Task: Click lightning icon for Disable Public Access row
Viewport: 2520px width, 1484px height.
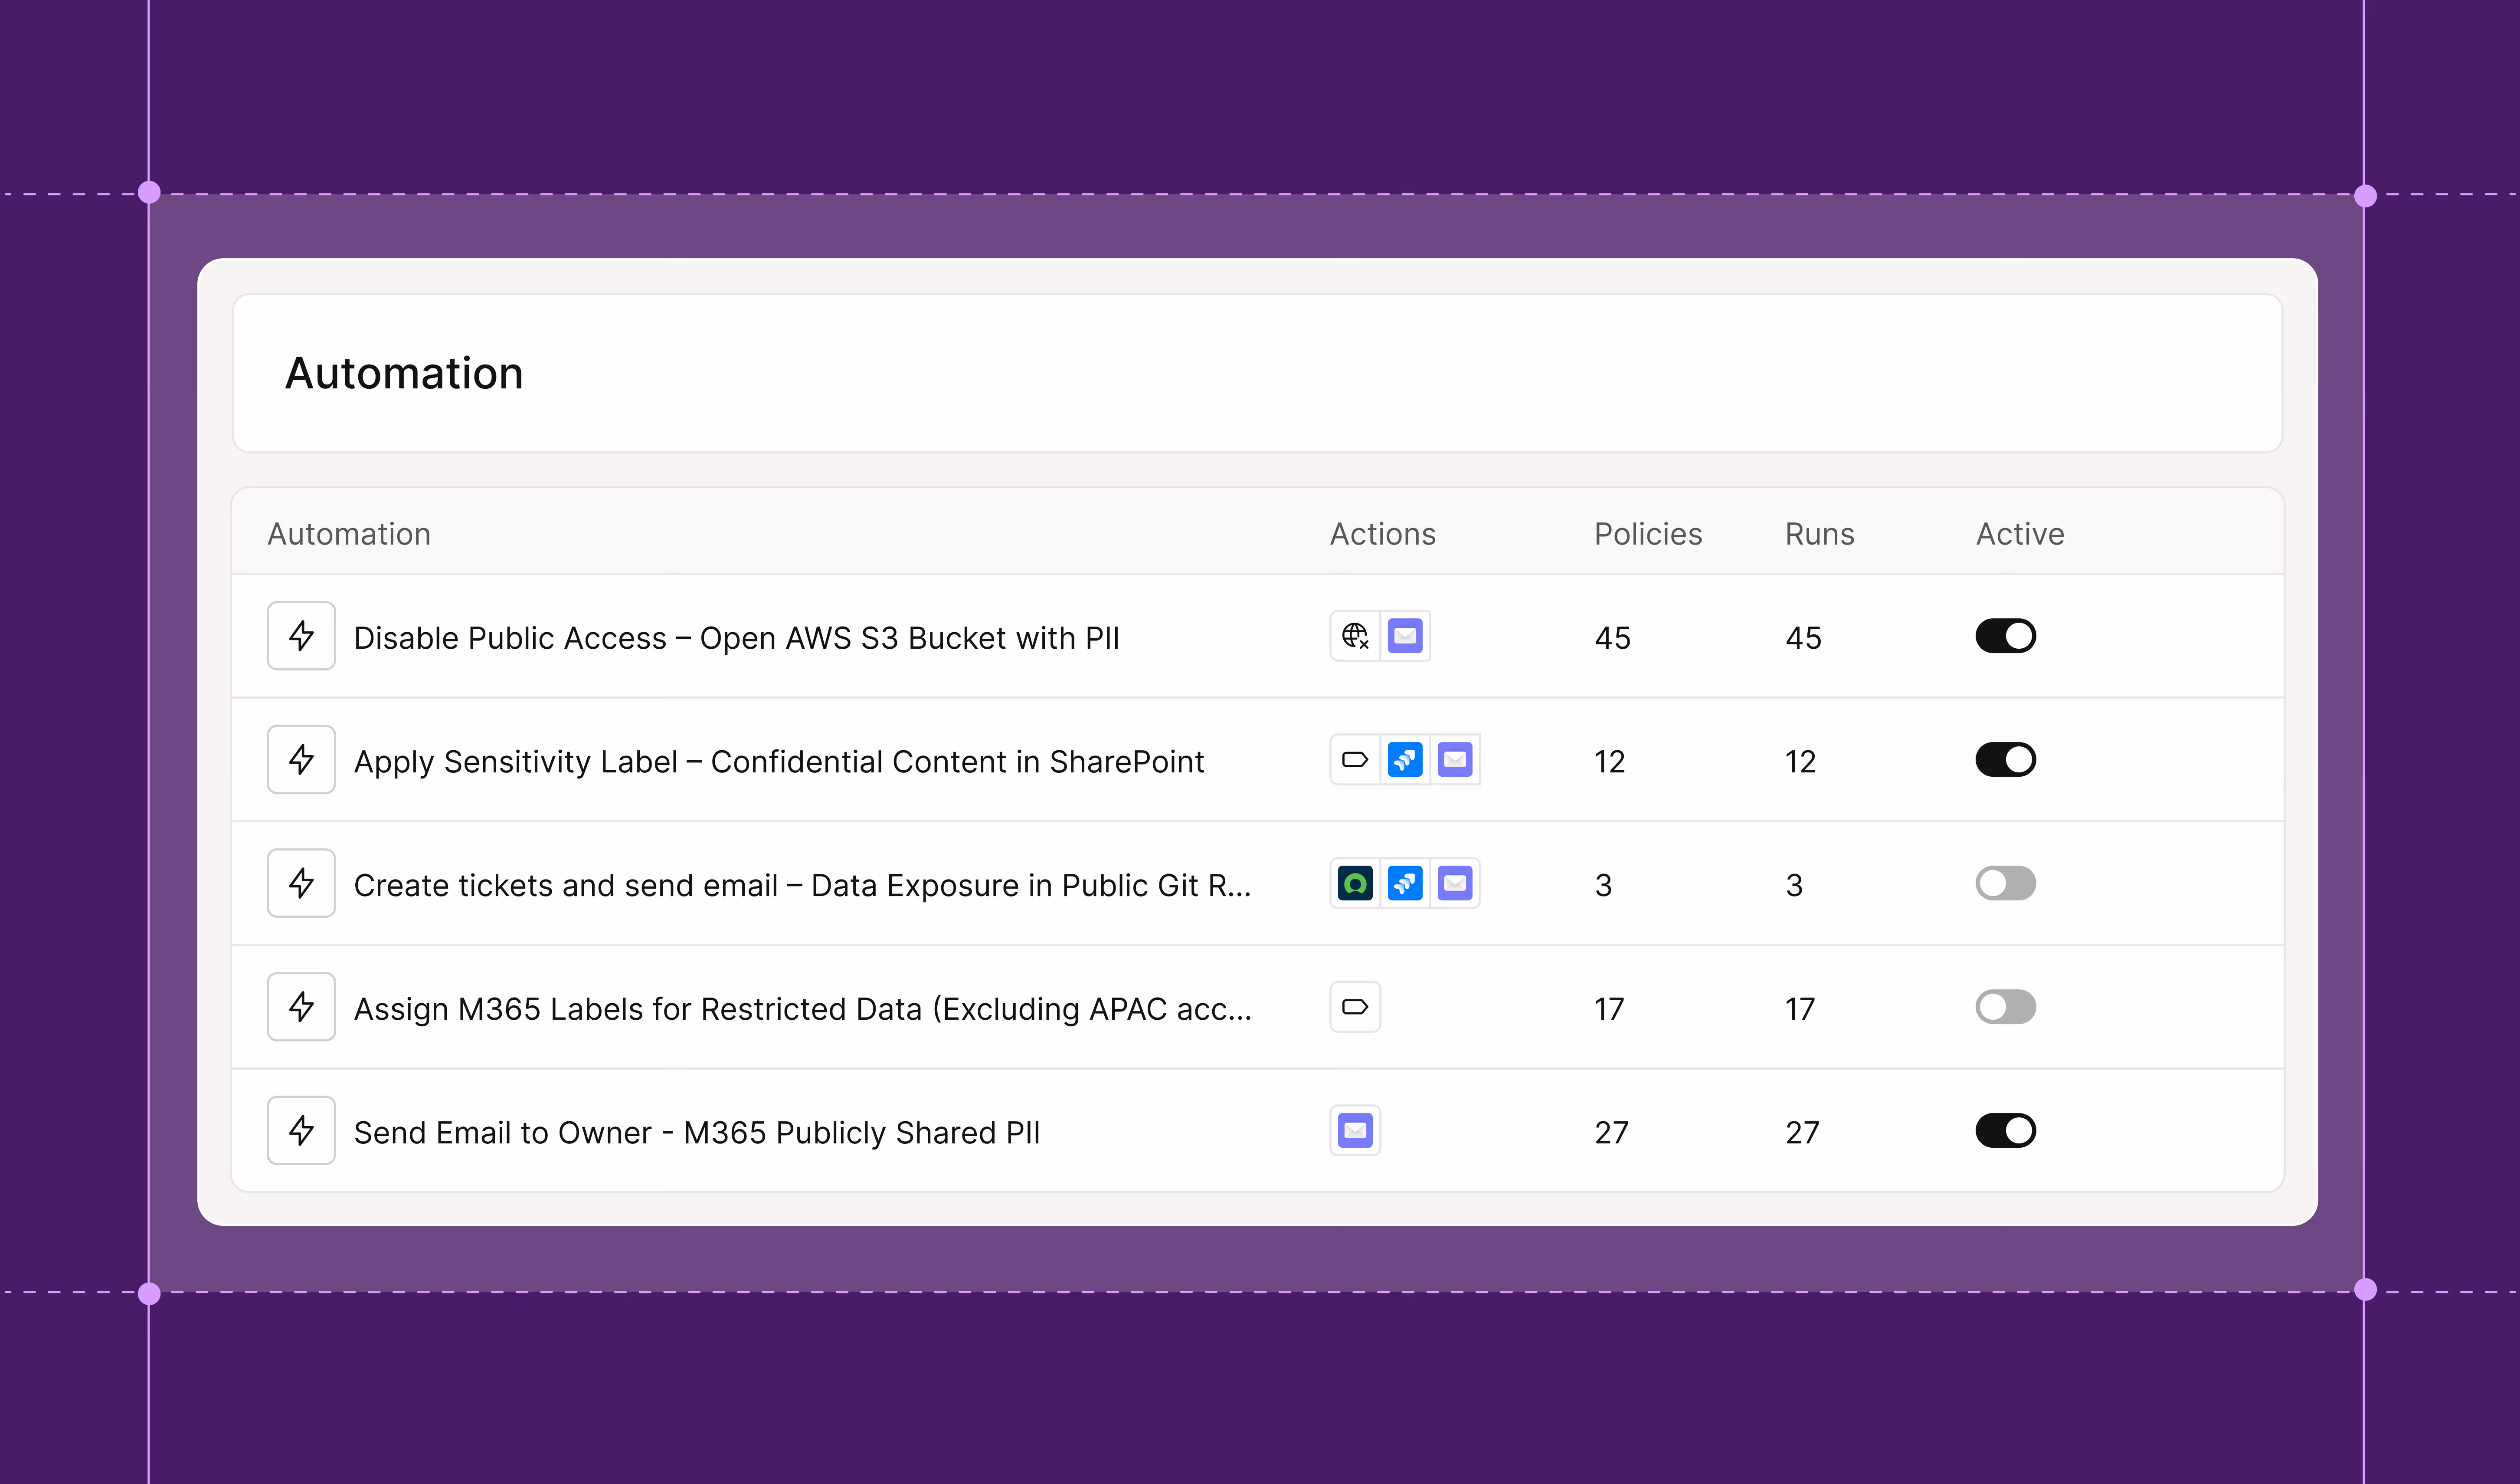Action: [301, 635]
